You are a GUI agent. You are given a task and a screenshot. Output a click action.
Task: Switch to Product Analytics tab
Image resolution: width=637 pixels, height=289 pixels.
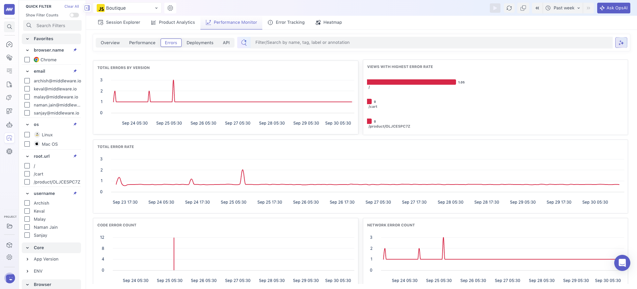[x=173, y=22]
